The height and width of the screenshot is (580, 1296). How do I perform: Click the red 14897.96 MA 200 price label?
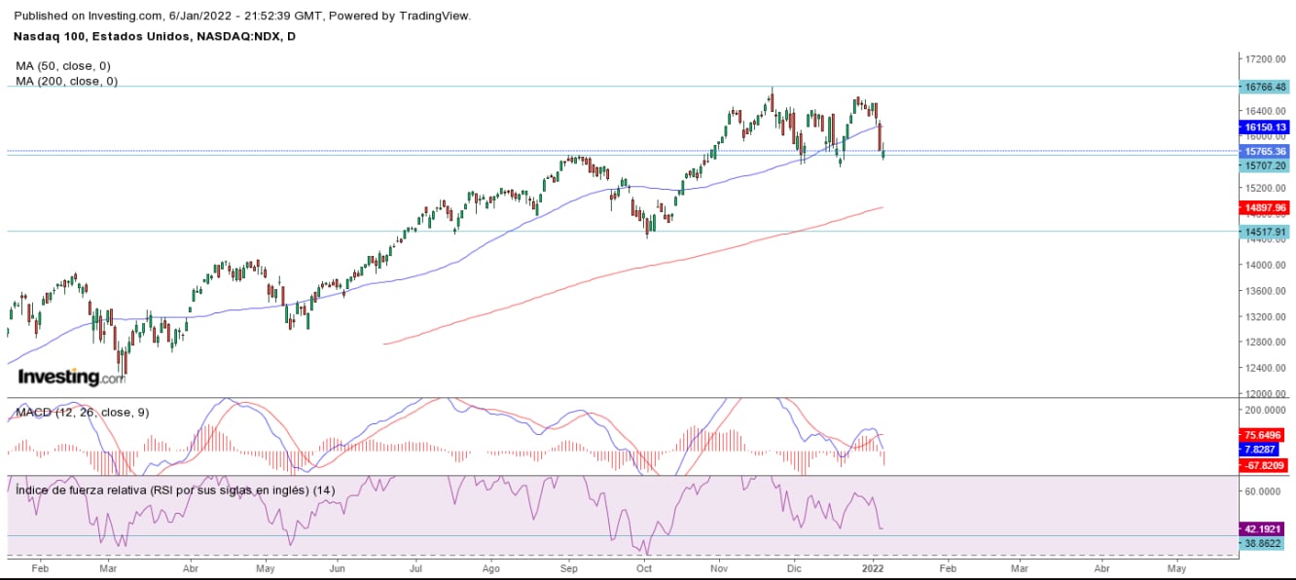coord(1265,207)
